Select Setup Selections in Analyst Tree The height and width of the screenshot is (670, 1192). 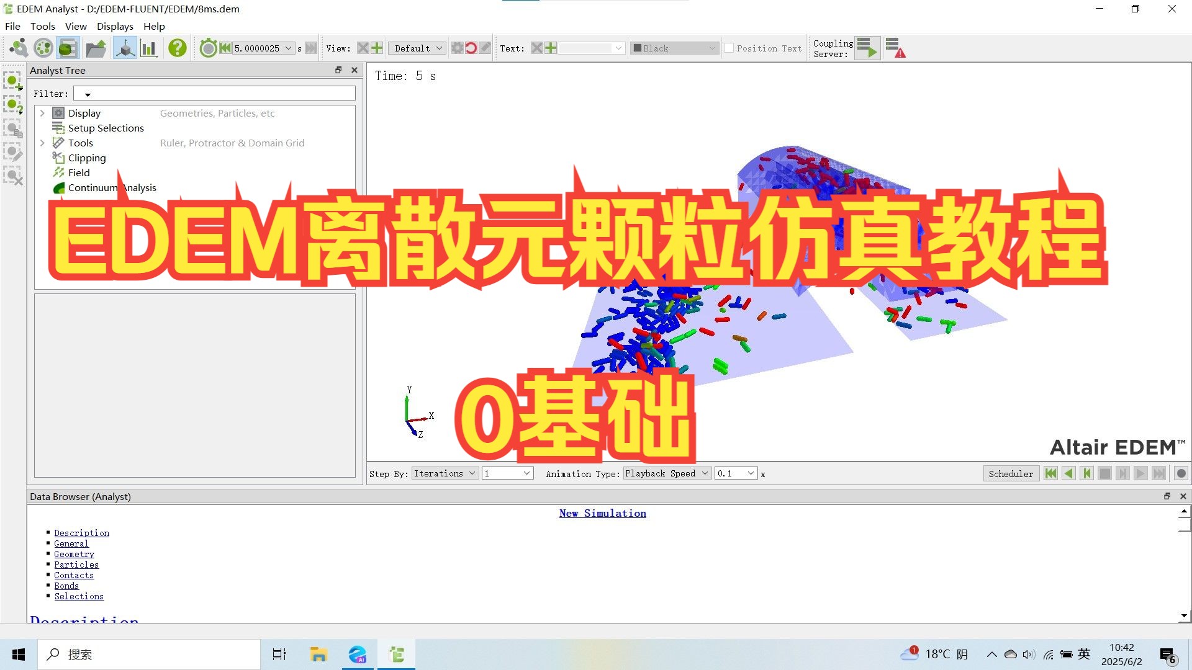click(x=106, y=128)
